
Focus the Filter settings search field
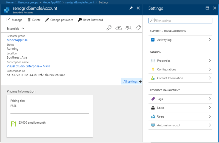pyautogui.click(x=180, y=20)
